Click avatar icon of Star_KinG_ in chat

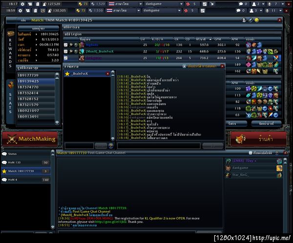(x=228, y=175)
